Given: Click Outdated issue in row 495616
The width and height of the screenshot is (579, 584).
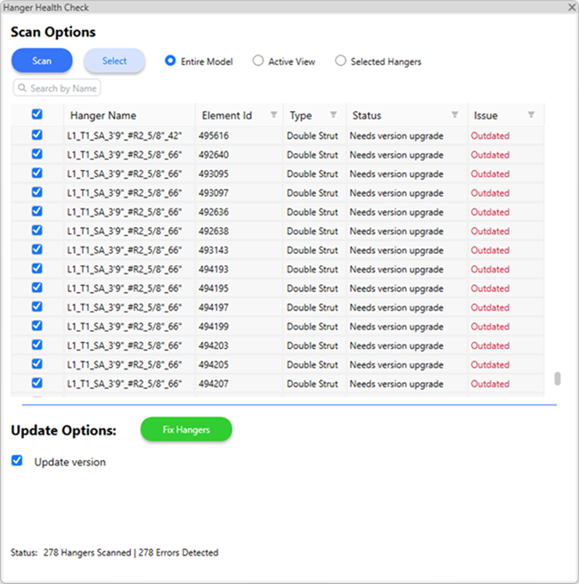Looking at the screenshot, I should point(490,136).
